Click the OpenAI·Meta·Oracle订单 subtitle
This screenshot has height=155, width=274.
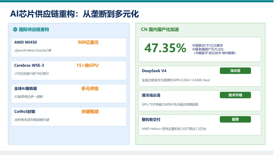coord(33,50)
